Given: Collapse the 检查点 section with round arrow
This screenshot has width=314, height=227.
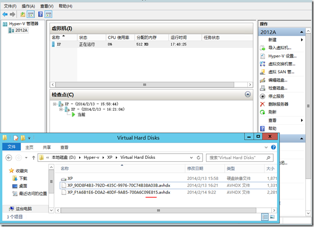Looking at the screenshot, I should 248,94.
